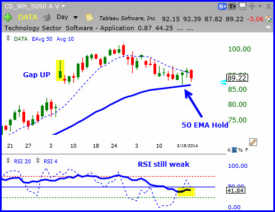The height and width of the screenshot is (212, 275).
Task: Click the up-down arrow beside RSI 4
Action: click(38, 161)
